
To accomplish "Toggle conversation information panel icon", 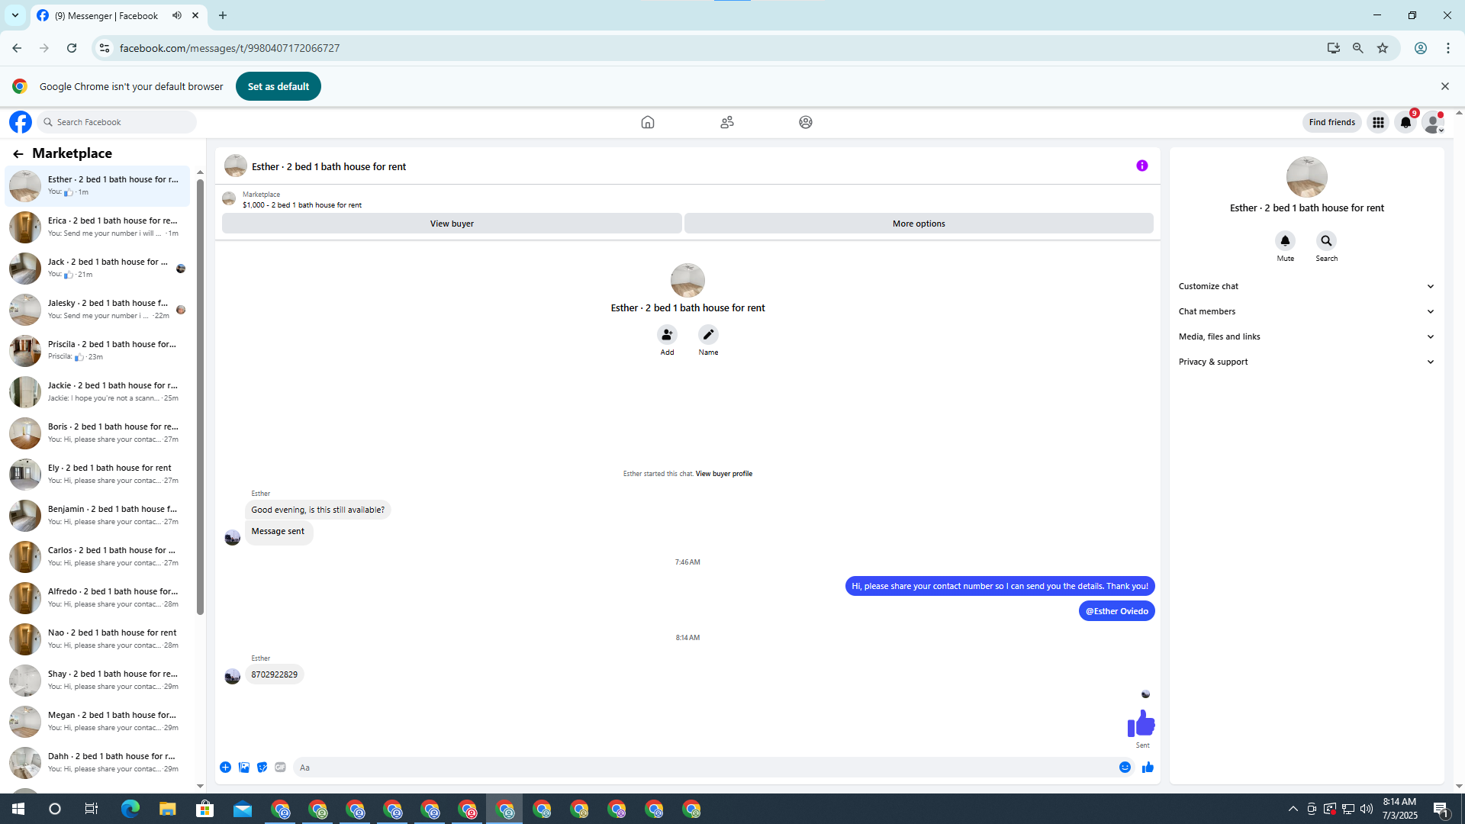I will (1141, 166).
